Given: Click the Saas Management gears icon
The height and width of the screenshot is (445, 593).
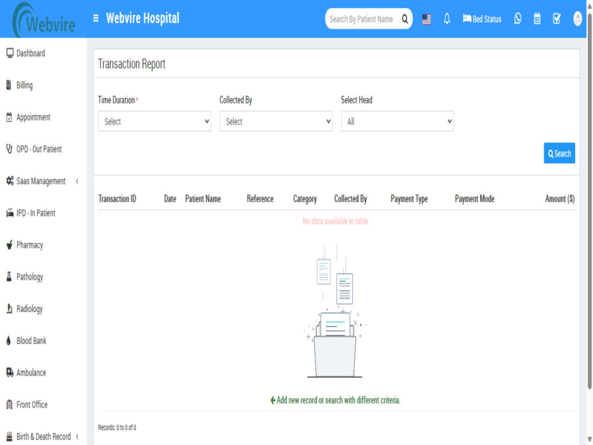Looking at the screenshot, I should click(x=10, y=181).
